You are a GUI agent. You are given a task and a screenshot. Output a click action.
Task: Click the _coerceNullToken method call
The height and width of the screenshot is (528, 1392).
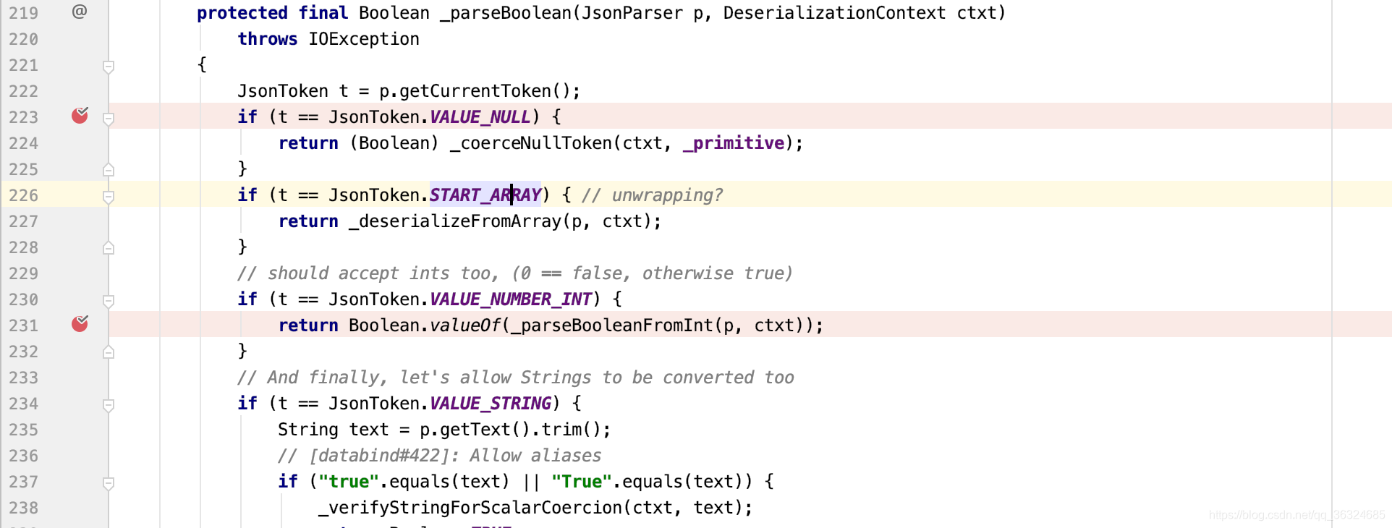point(531,143)
